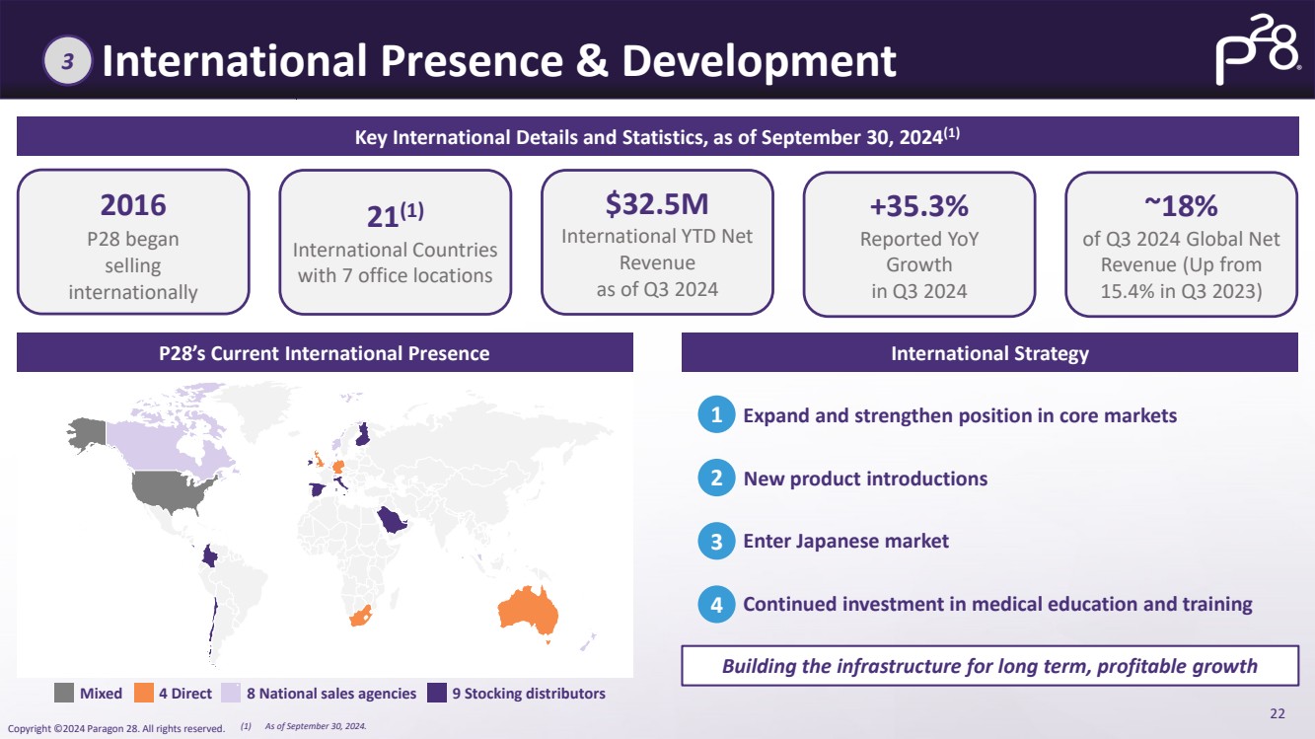Click the lavender National sales agencies legend swatch
The height and width of the screenshot is (739, 1315).
click(230, 694)
